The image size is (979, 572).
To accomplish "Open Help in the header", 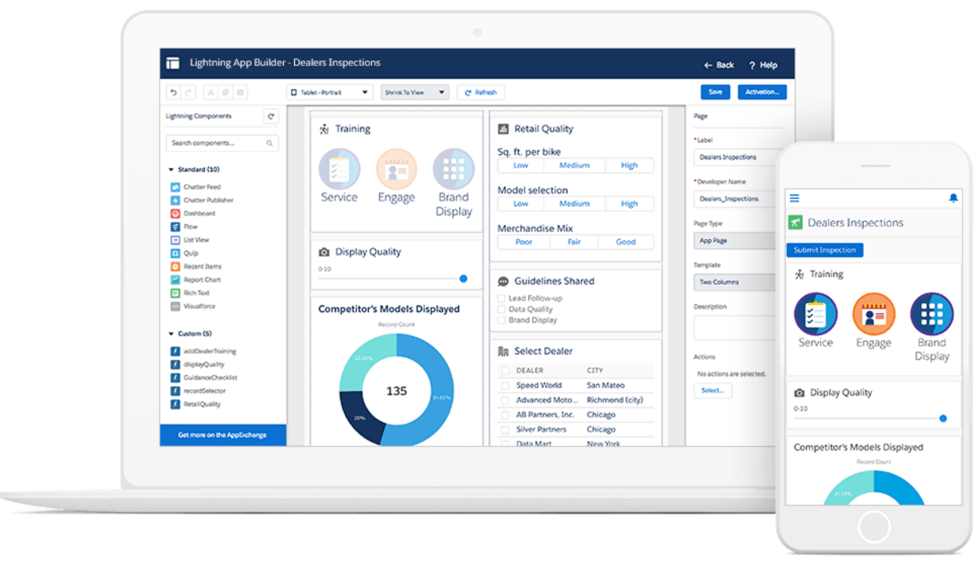I will (763, 65).
